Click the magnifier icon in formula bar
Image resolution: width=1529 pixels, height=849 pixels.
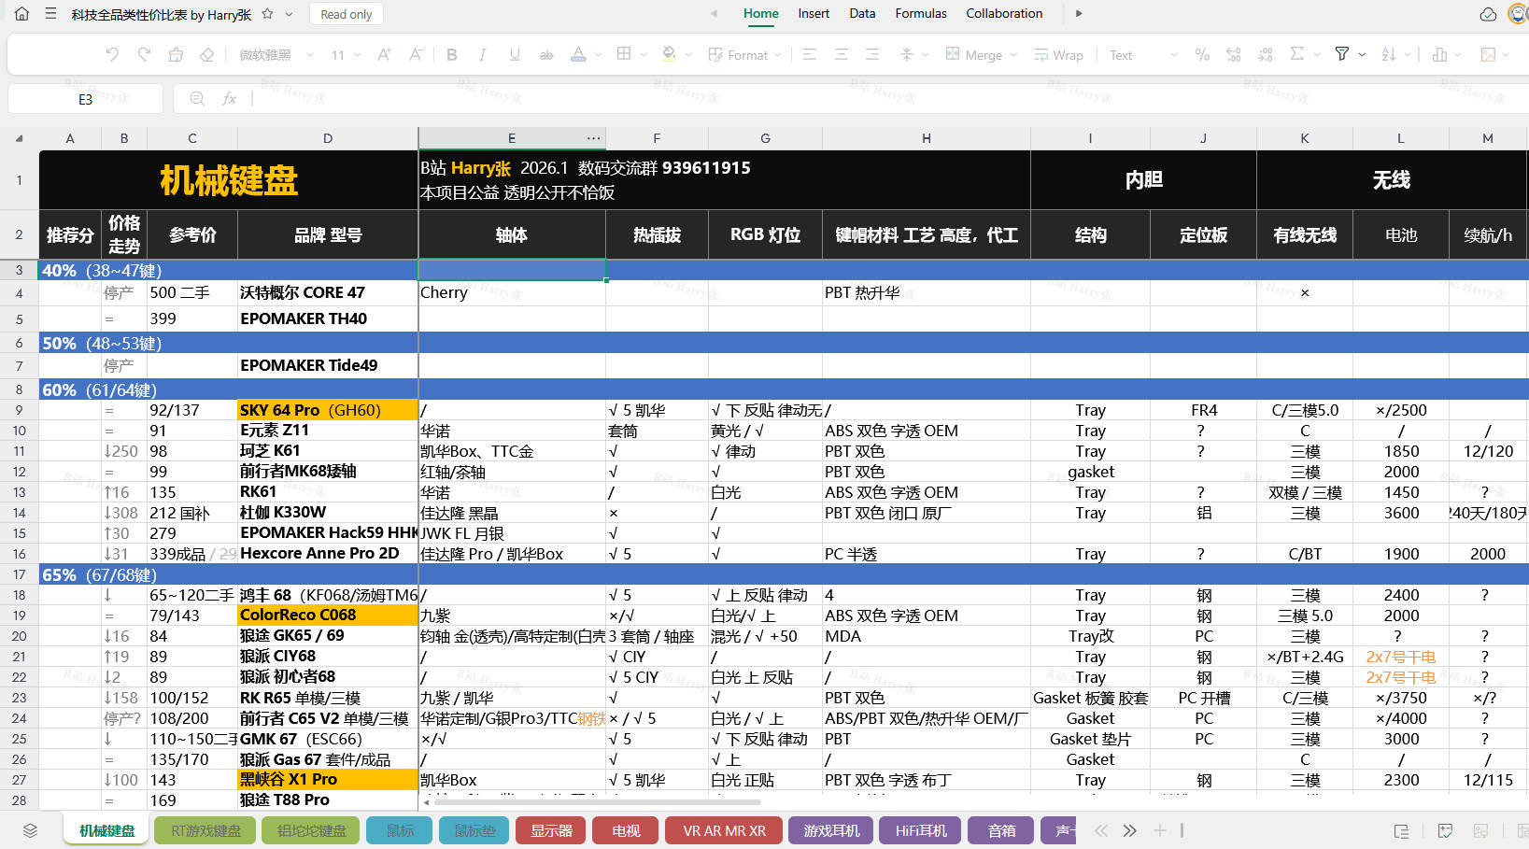pyautogui.click(x=197, y=98)
